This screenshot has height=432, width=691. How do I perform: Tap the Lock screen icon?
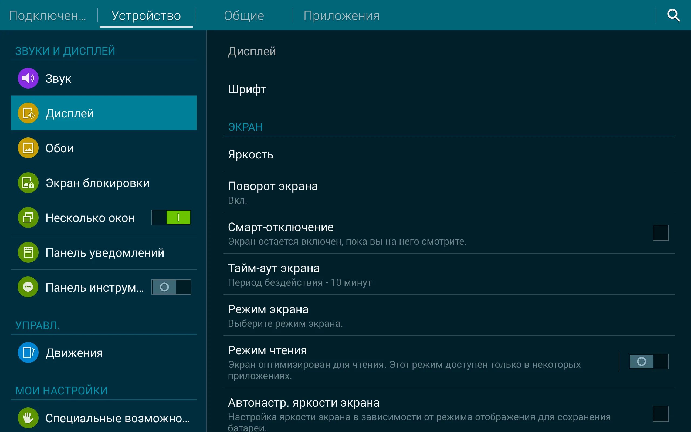click(28, 183)
